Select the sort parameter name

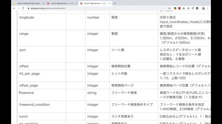click(x=22, y=50)
